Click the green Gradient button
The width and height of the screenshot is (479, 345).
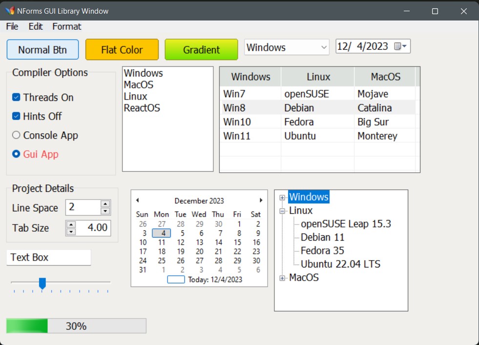201,49
